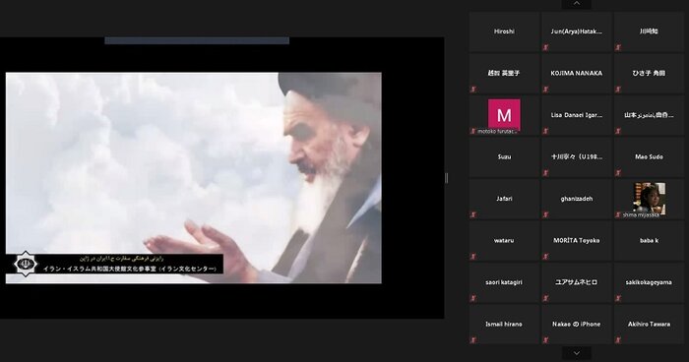Screen dimensions: 689x362
Task: Click muted mic icon on tile named 川崎…
Action: click(618, 47)
